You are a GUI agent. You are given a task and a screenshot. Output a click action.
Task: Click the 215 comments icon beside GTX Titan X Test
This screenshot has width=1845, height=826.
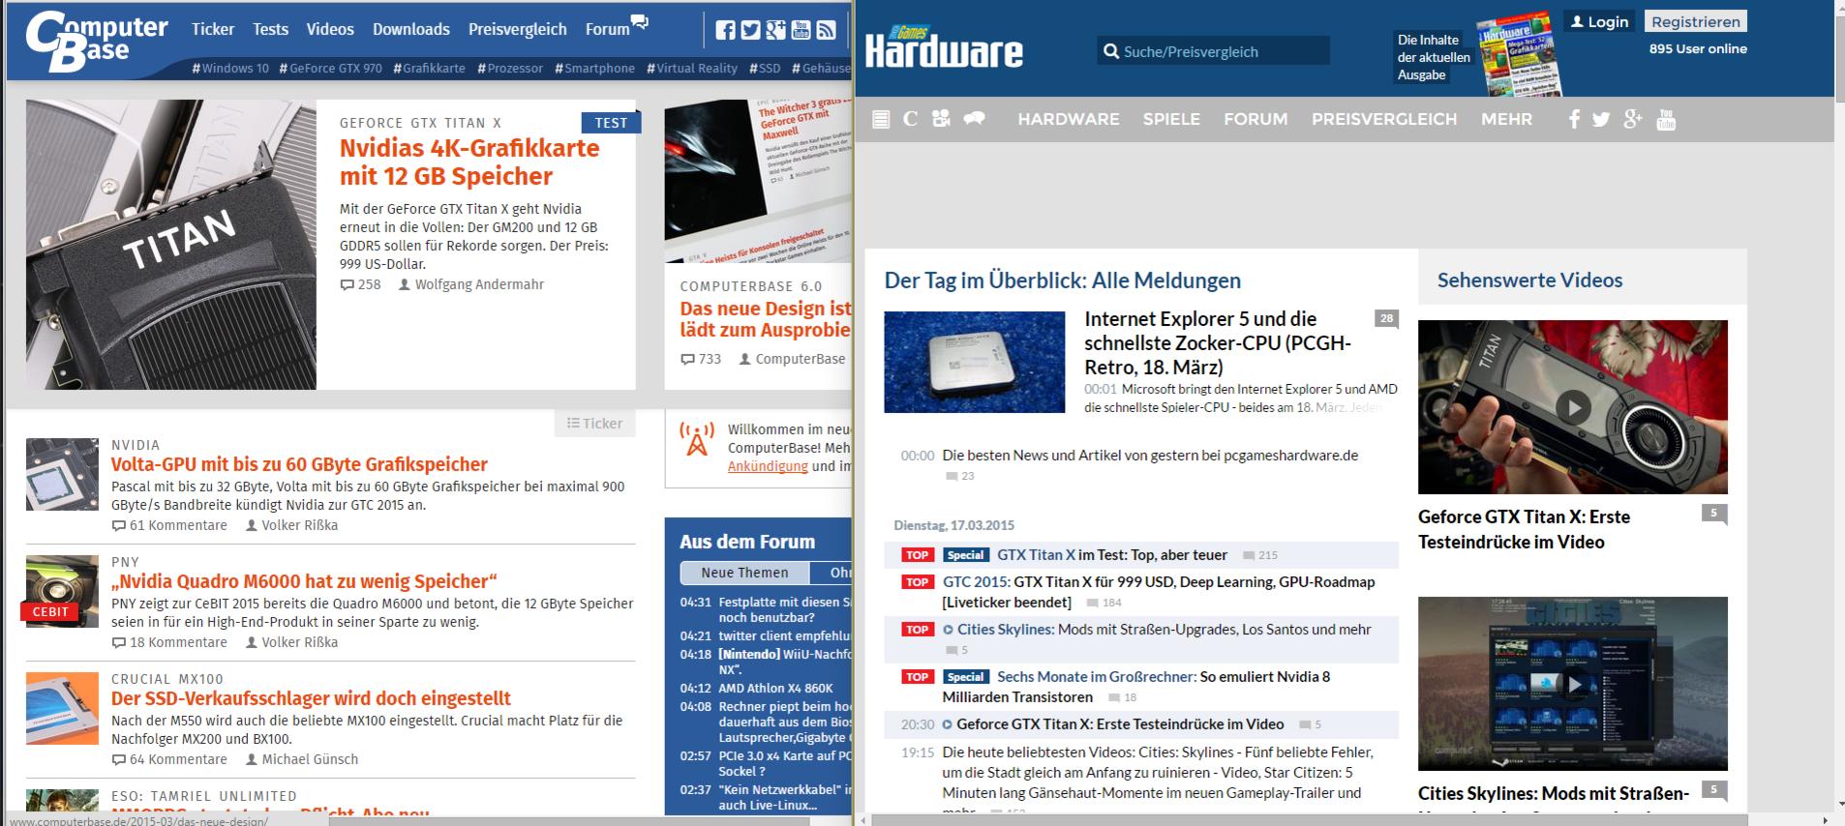pyautogui.click(x=1249, y=555)
